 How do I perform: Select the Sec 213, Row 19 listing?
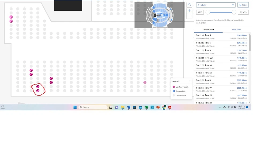click(221, 89)
